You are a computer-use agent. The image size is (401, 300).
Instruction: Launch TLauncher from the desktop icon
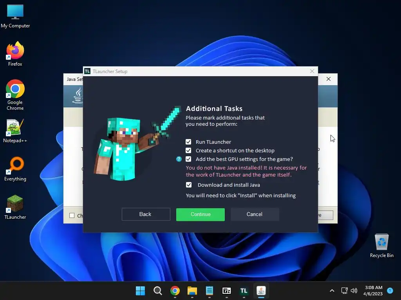(15, 207)
